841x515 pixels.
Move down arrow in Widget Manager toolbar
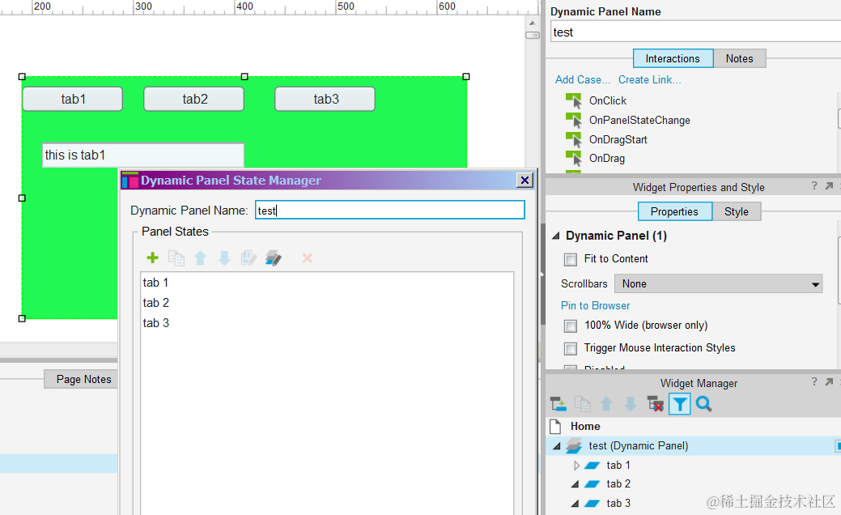631,403
